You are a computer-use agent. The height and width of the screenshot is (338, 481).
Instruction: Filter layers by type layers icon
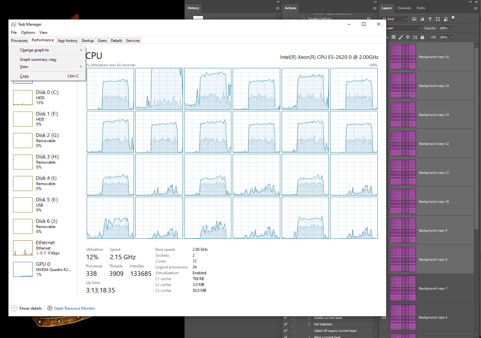tap(430, 19)
